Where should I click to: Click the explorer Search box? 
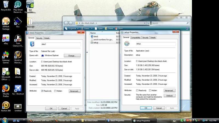coord(170,23)
